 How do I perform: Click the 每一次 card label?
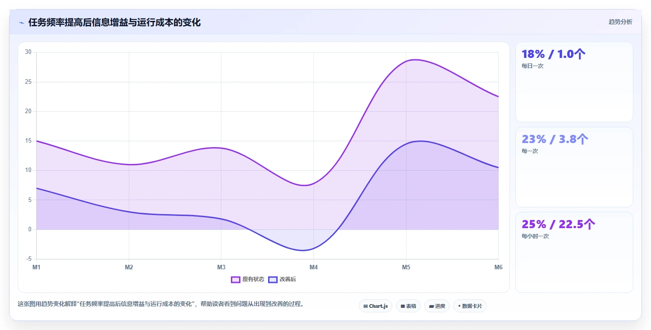coord(530,151)
